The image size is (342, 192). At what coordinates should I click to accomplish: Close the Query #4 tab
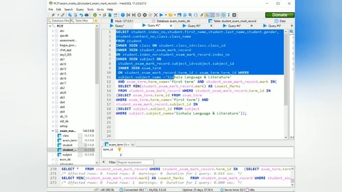click(x=252, y=26)
